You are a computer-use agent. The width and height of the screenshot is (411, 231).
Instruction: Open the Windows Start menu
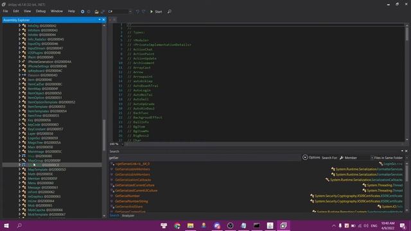pos(6,225)
